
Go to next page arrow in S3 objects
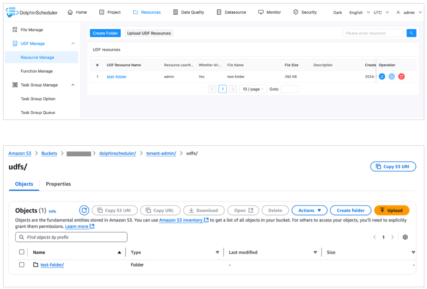coord(392,237)
